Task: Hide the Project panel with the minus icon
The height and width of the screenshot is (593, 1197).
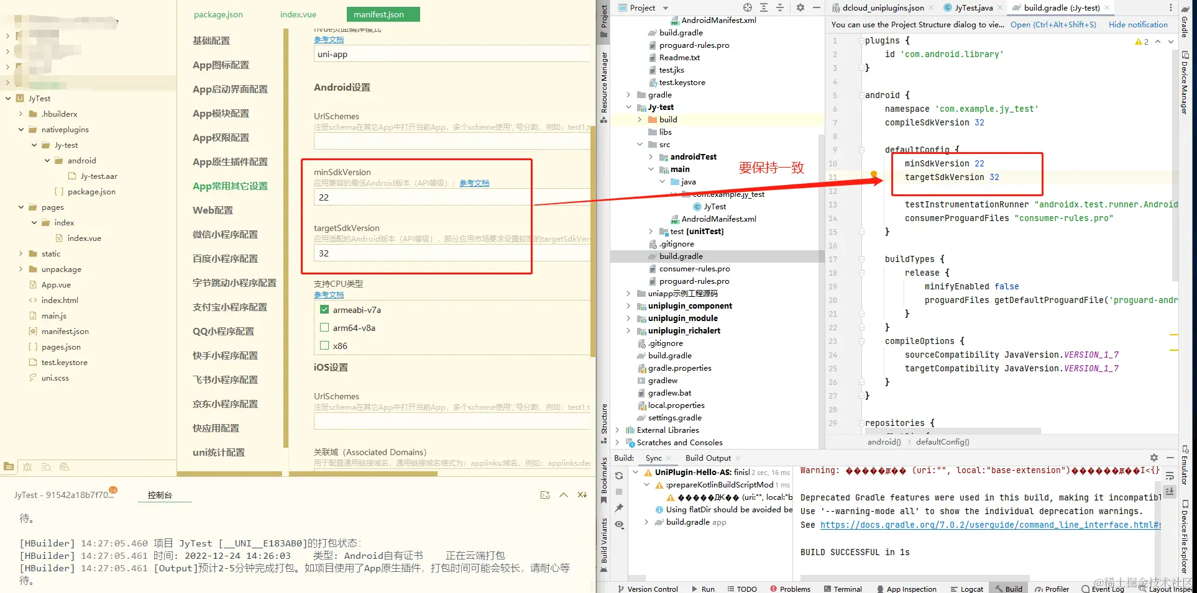Action: pyautogui.click(x=817, y=7)
